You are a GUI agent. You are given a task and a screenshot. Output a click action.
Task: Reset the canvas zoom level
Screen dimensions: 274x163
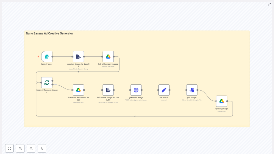click(x=42, y=148)
